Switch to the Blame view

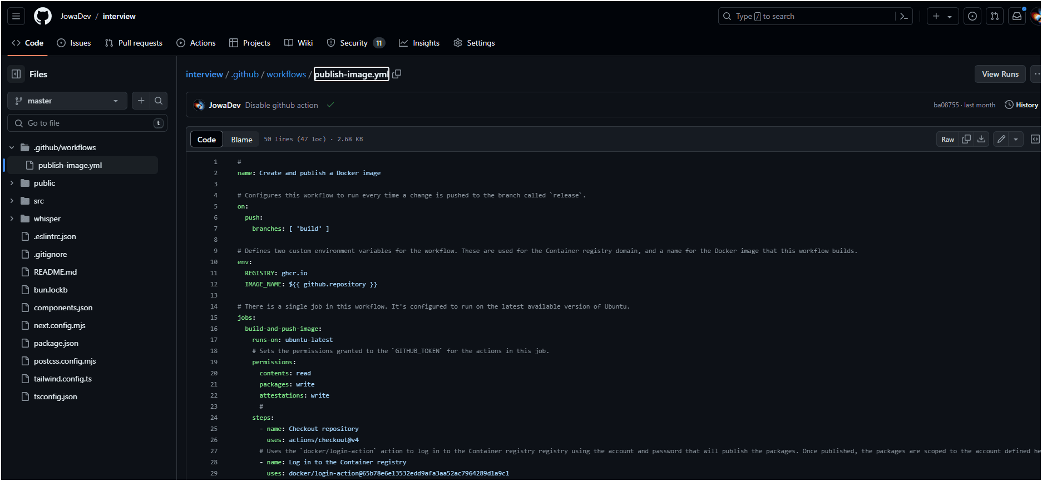point(241,139)
